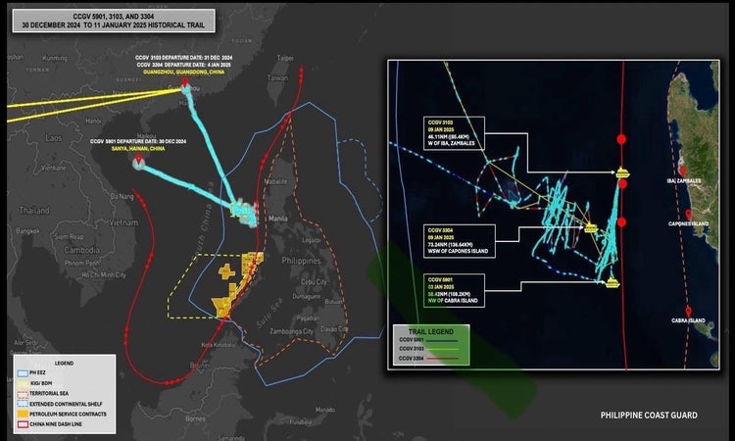Viewport: 735px width, 441px height.
Task: Click the red pin at Capones Island
Action: point(688,216)
